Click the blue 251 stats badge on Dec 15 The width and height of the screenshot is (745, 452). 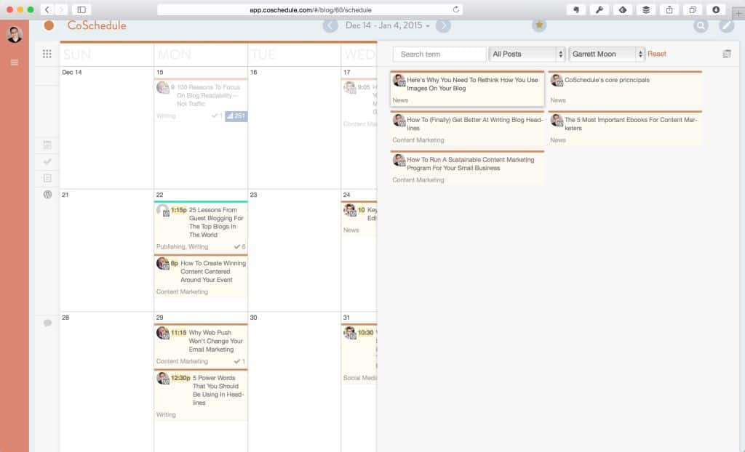[236, 115]
